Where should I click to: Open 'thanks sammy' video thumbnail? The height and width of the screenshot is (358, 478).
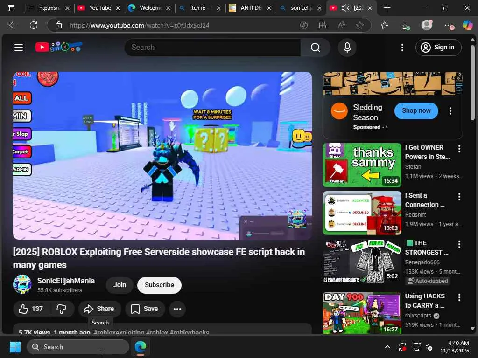point(362,165)
